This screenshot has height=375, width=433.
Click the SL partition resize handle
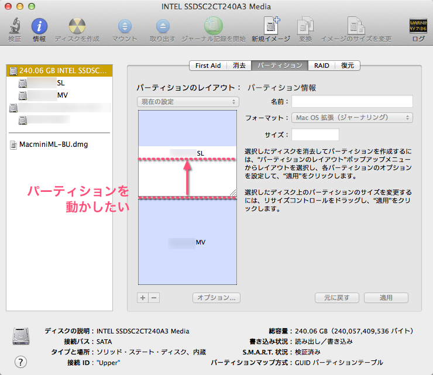coord(233,192)
